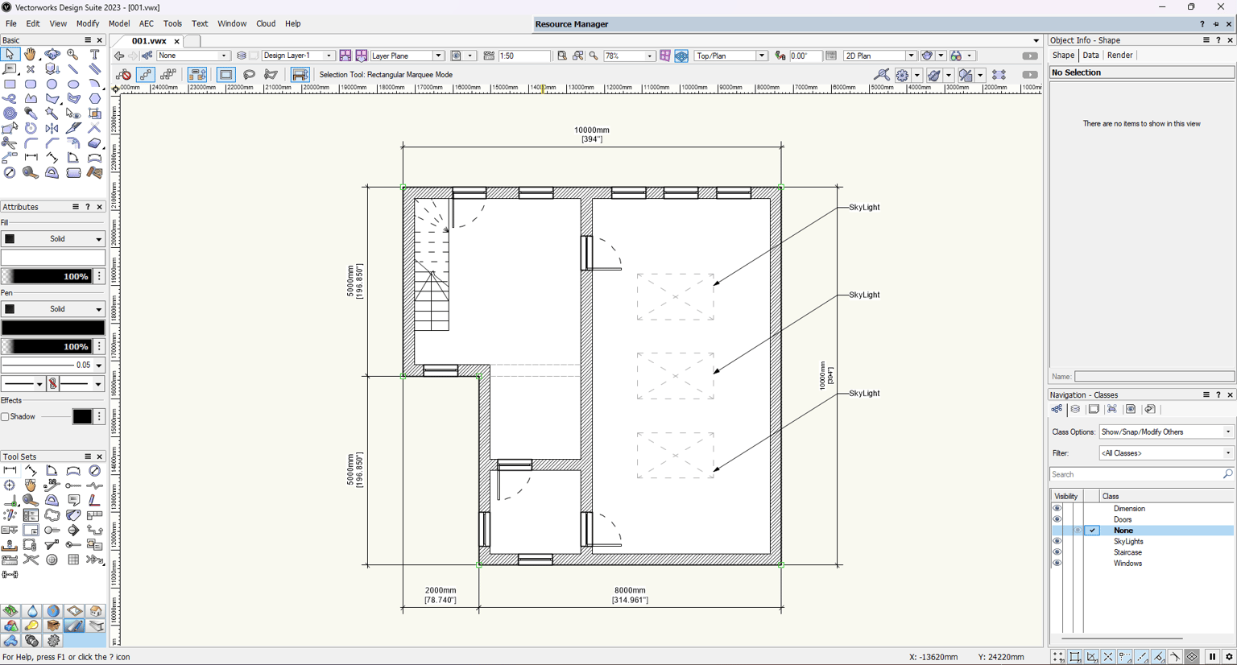Open the 001.vwx document tab
This screenshot has height=665, width=1237.
(x=149, y=41)
